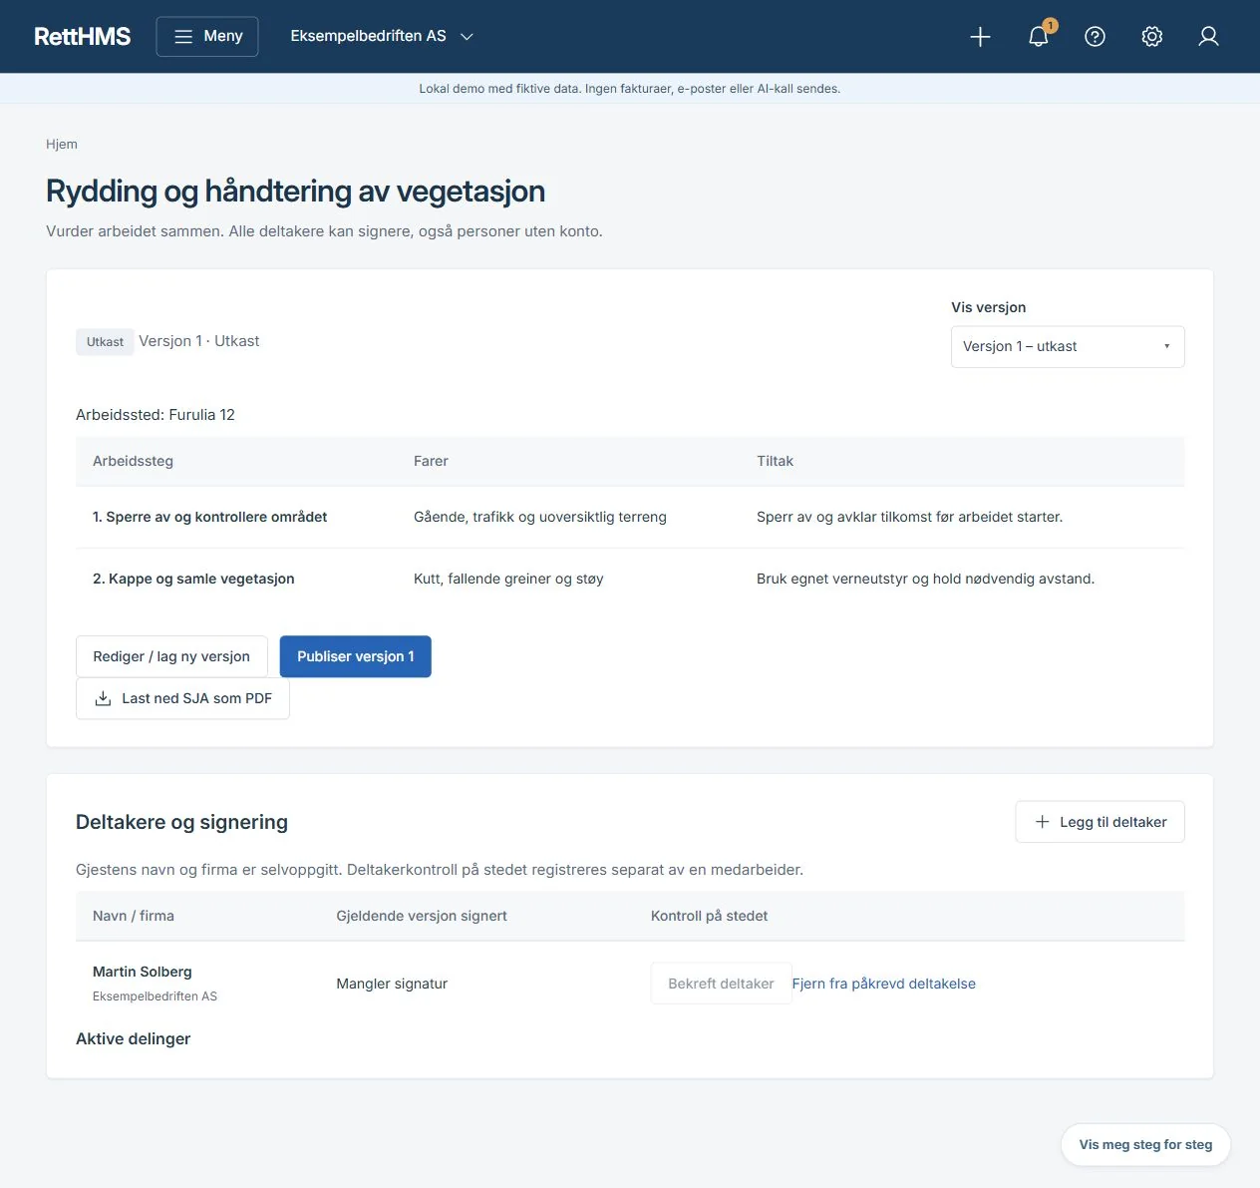This screenshot has width=1260, height=1188.
Task: Click the Tiltak column header
Action: pos(775,461)
